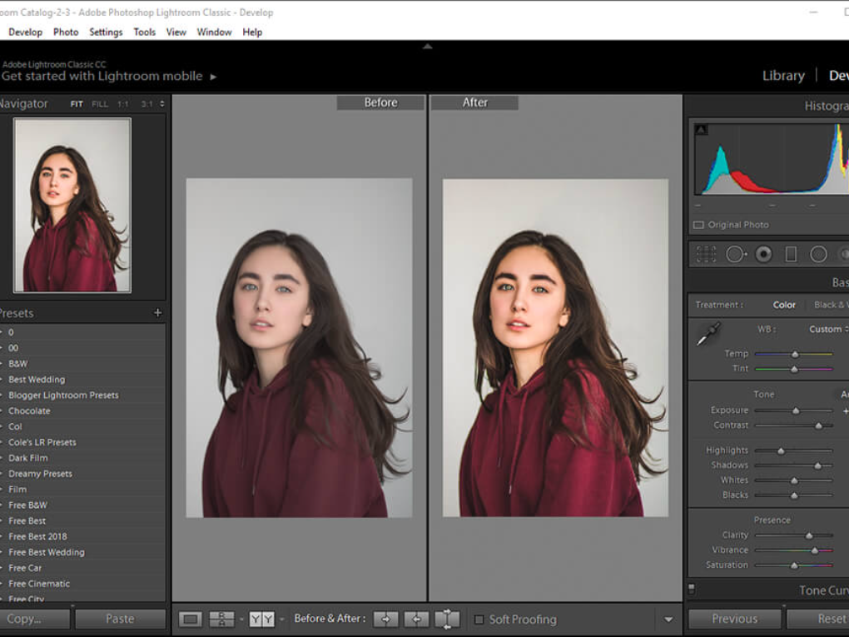The image size is (849, 637).
Task: Select the Spot Removal tool
Action: [x=736, y=254]
